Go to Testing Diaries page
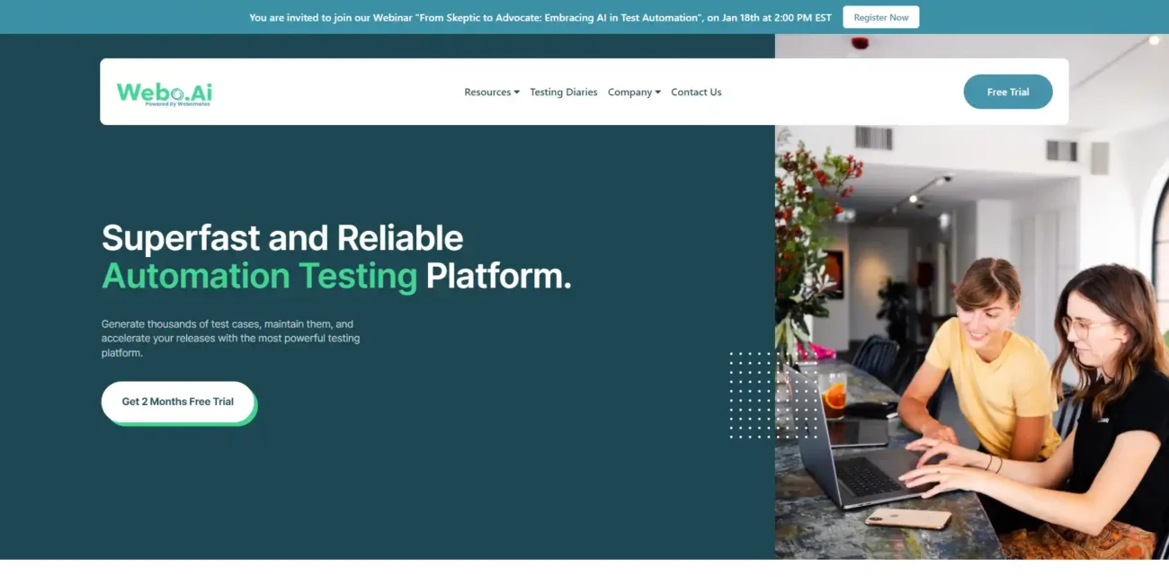The width and height of the screenshot is (1169, 584). 564,93
